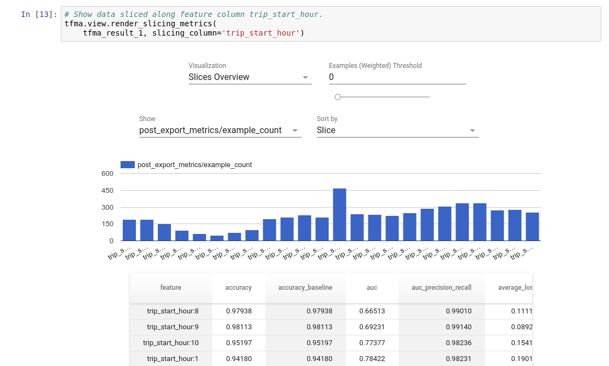
Task: Open the Visualization dropdown showing Slices Overview
Action: coord(249,77)
